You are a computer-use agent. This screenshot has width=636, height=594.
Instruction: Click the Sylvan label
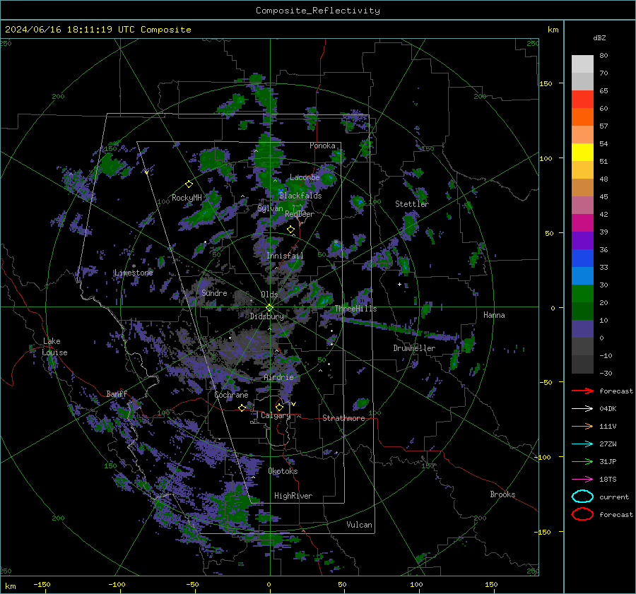point(270,208)
